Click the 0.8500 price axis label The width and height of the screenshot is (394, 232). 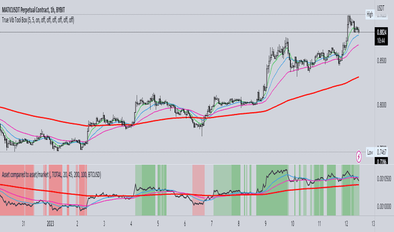click(381, 61)
